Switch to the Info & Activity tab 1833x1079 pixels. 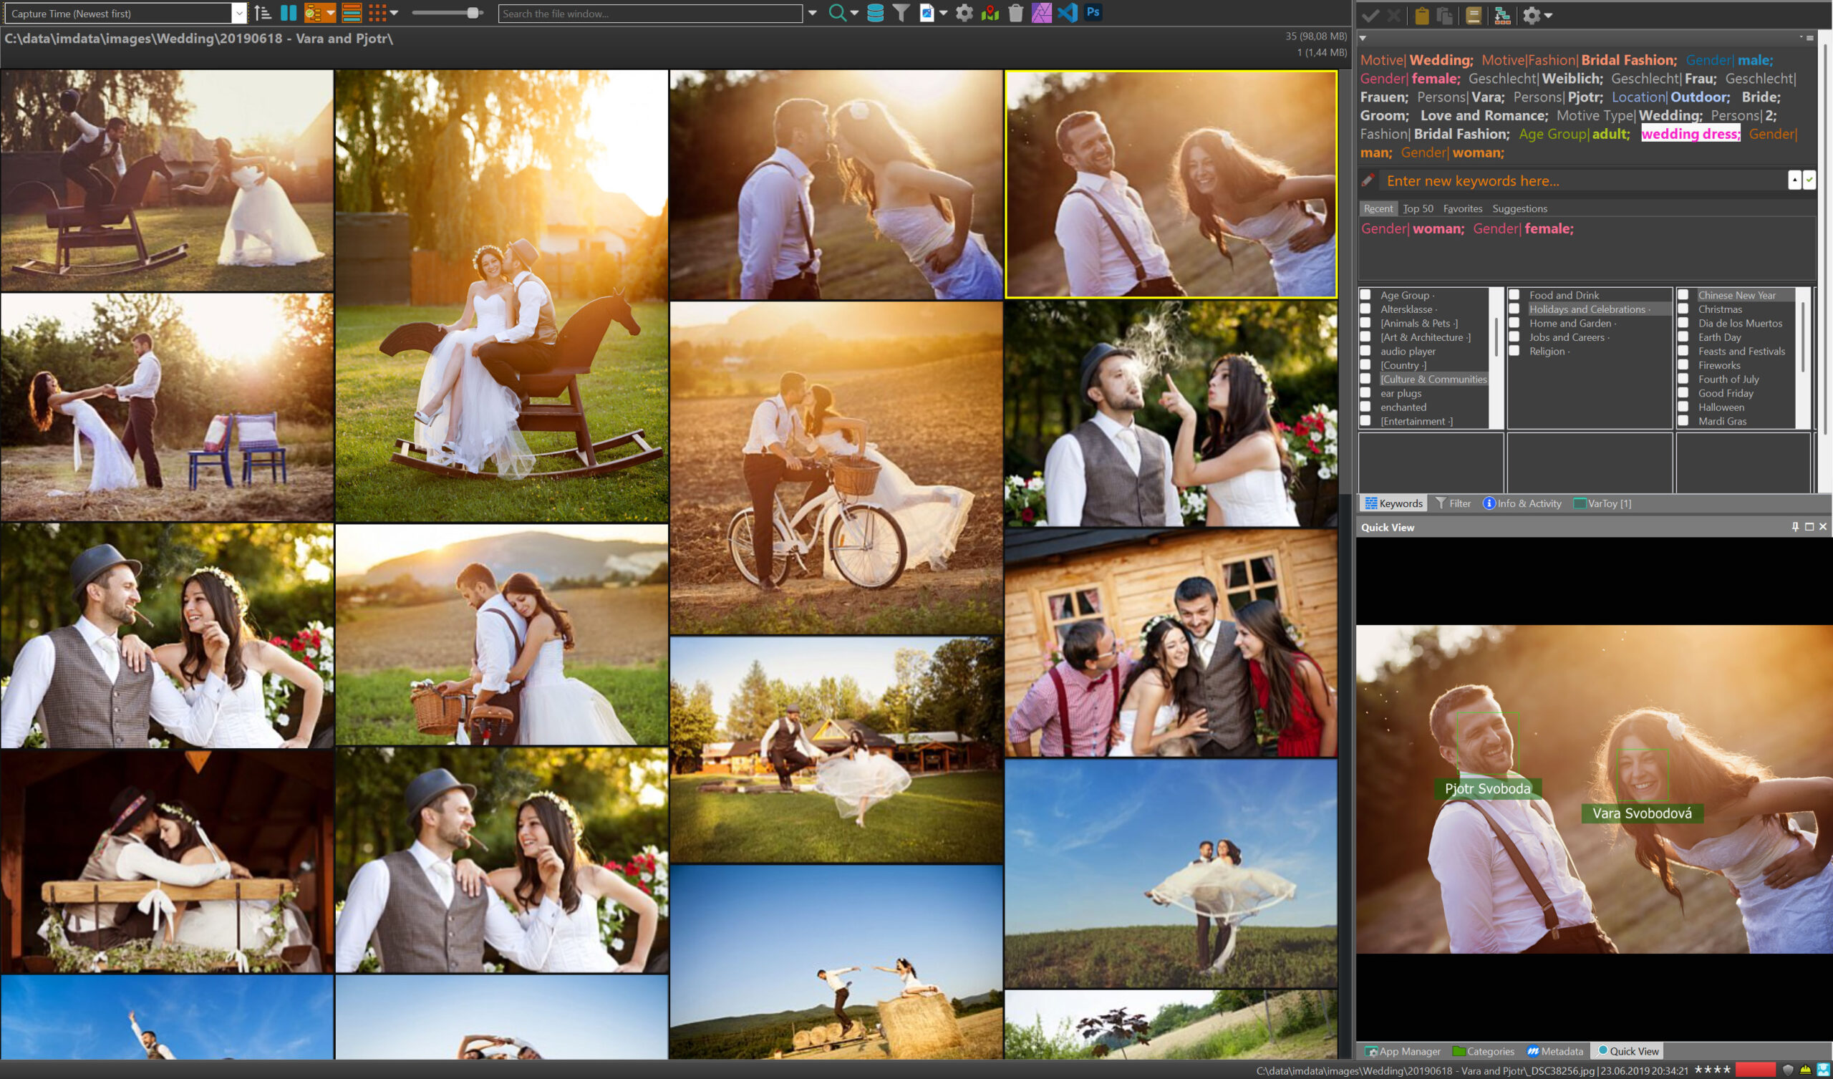[1522, 503]
